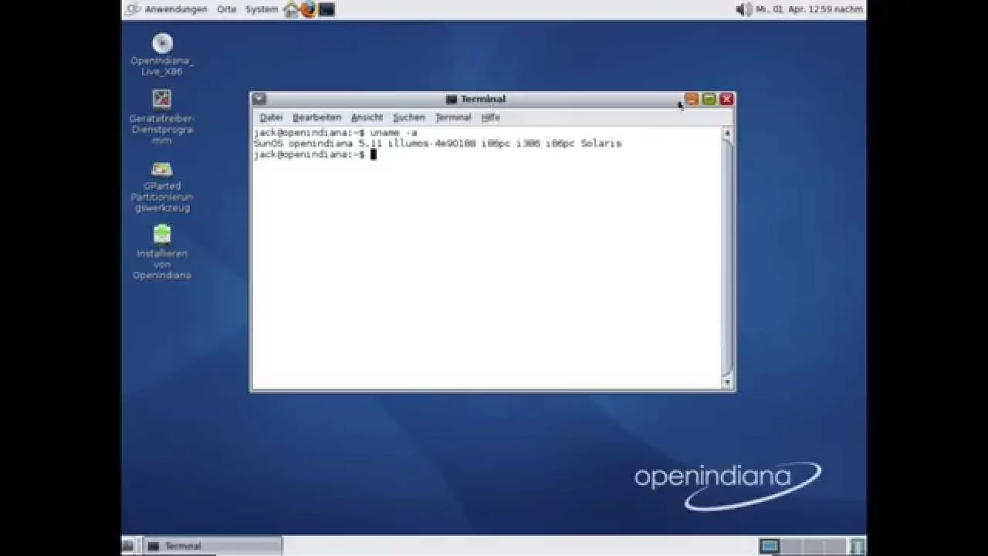Launch terminal from the top panel icon
The image size is (988, 556).
327,9
